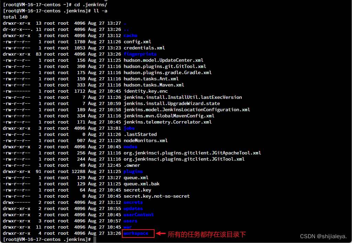352x243 pixels.
Task: Click the .lastStarted file name
Action: click(x=140, y=134)
